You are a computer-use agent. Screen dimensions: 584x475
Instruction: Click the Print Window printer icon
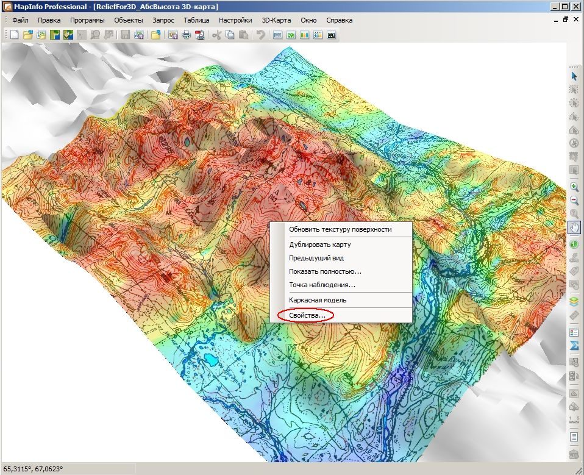(x=186, y=35)
